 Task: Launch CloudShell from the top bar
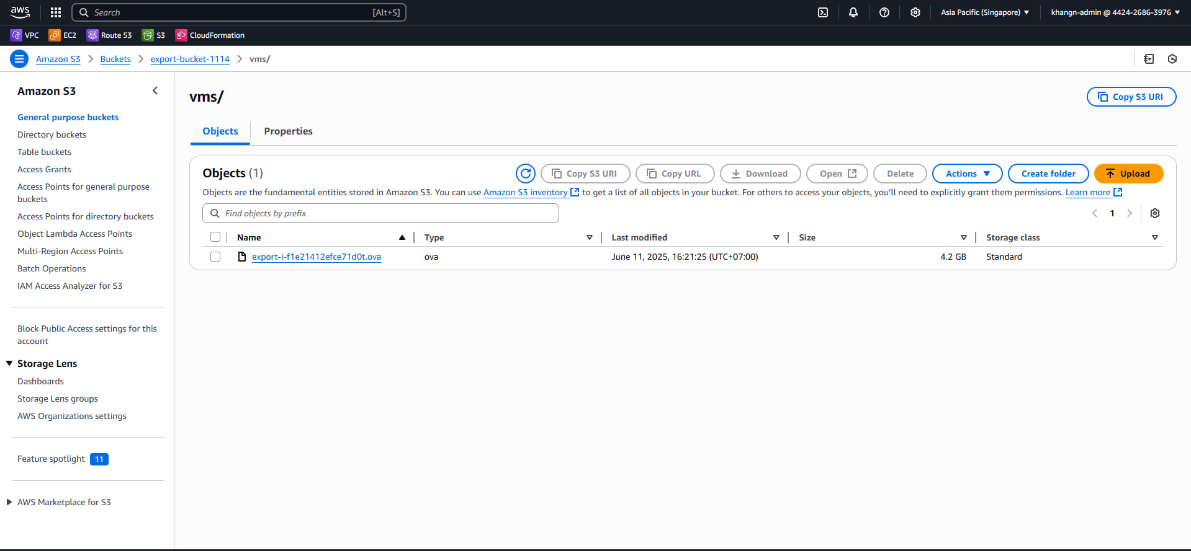[823, 12]
